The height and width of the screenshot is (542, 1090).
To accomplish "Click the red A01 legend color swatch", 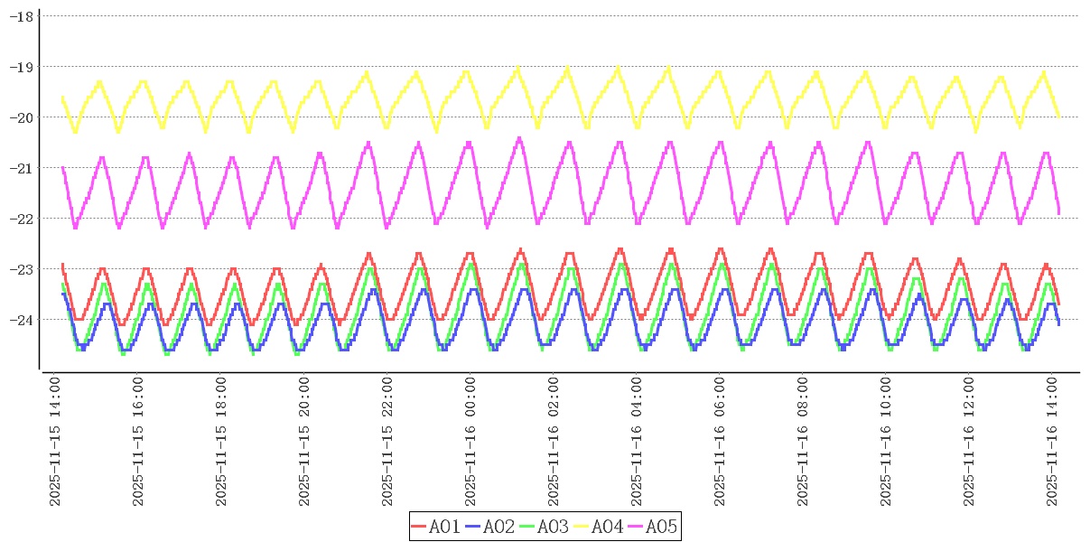I will [x=419, y=527].
